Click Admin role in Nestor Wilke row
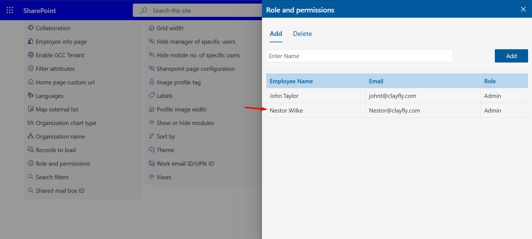This screenshot has height=239, width=532. 504,110
